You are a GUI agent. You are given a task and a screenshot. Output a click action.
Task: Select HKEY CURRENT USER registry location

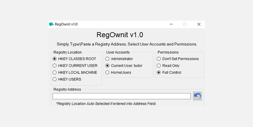tap(55, 66)
